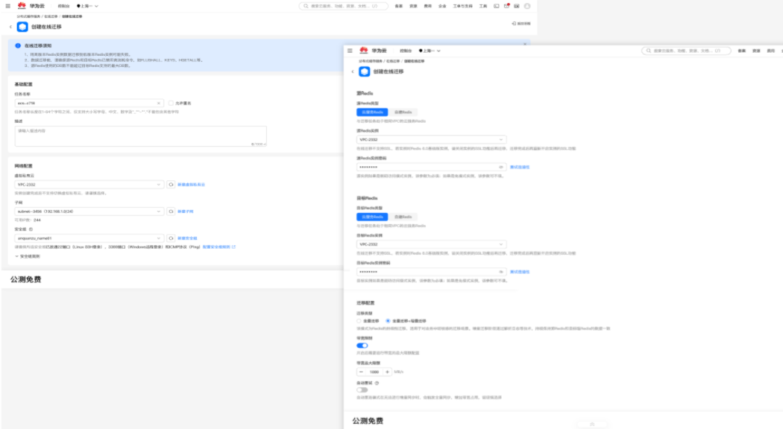Open configure security group rules link

pos(218,247)
